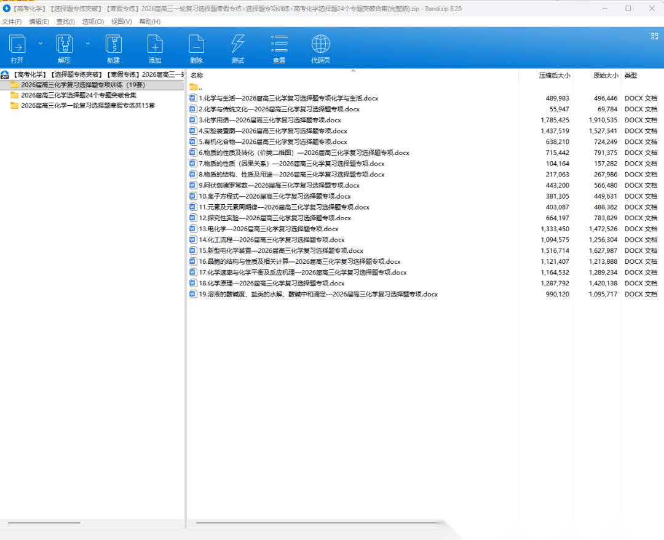Open the 选项(O) menu
Viewport: 664px width, 540px height.
(x=93, y=22)
